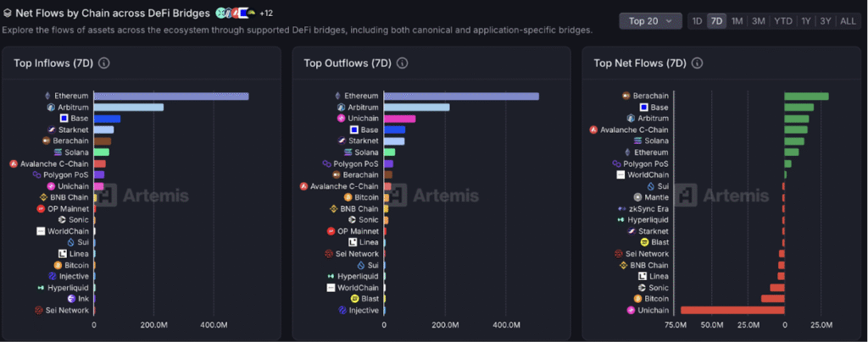Click Polygon PoS icon in Top Inflows
This screenshot has width=868, height=342.
point(36,174)
